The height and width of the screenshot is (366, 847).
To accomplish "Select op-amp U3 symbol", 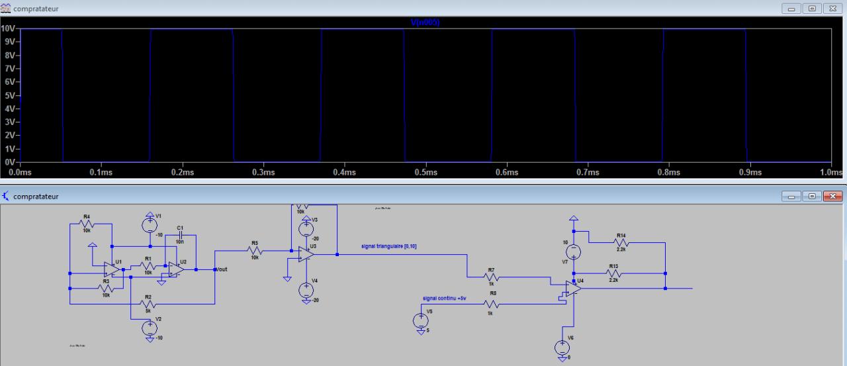I will (306, 254).
